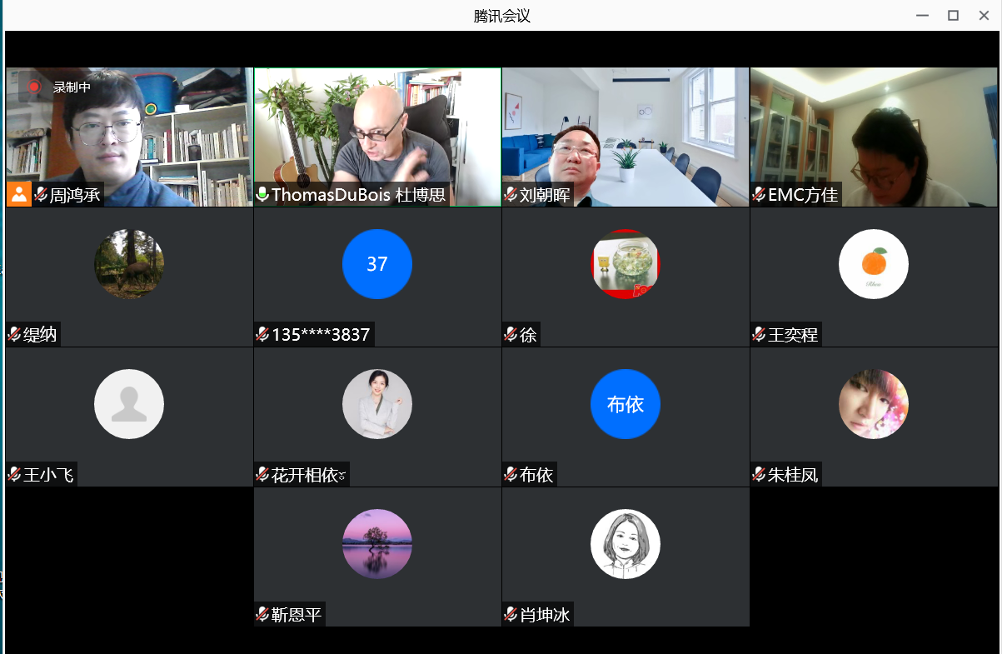Click the green active microphone for ThomasDuBois

[x=262, y=195]
